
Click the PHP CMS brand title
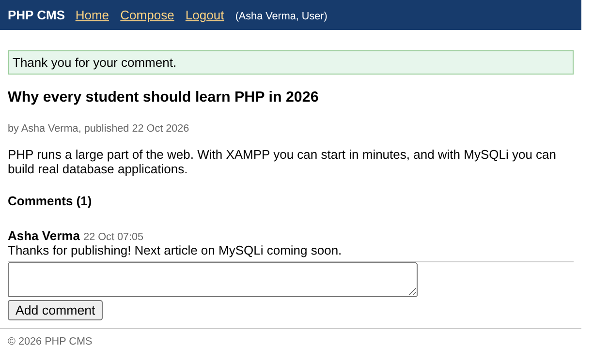point(36,15)
